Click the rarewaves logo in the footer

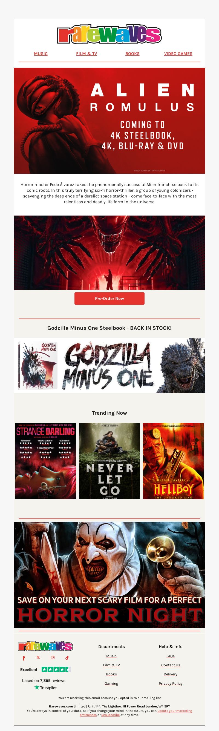(x=45, y=646)
